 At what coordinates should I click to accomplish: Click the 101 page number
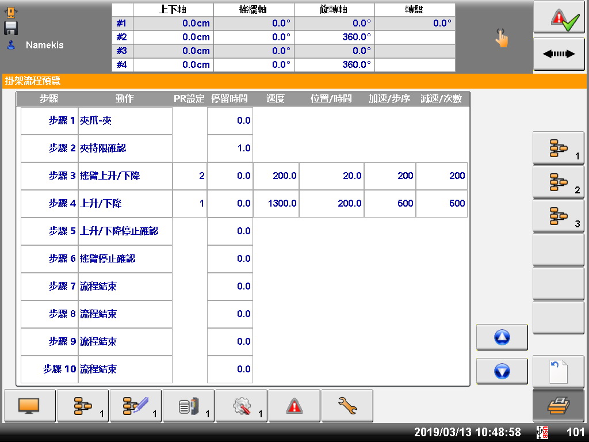(x=575, y=432)
